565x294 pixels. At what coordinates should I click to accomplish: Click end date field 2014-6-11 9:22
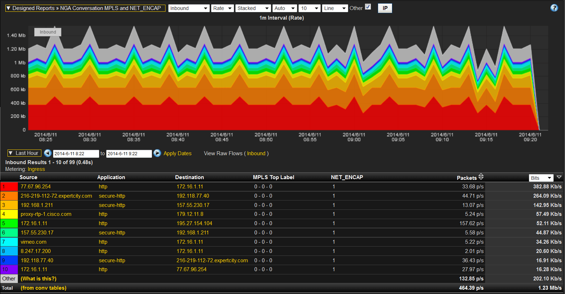pos(129,153)
